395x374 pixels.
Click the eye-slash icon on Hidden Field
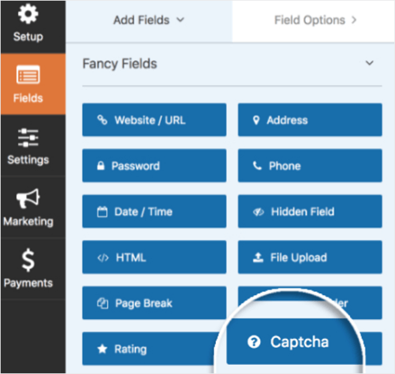258,212
